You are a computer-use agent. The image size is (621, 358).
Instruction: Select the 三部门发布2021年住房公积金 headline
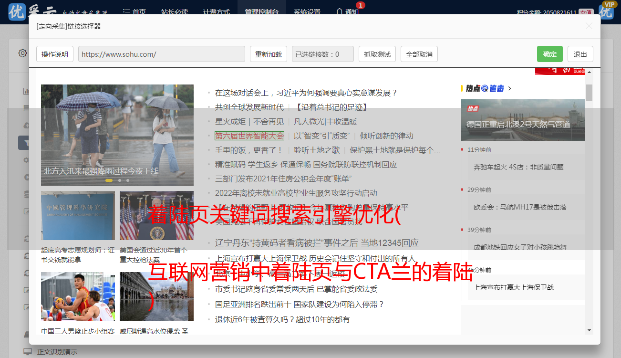(x=283, y=179)
